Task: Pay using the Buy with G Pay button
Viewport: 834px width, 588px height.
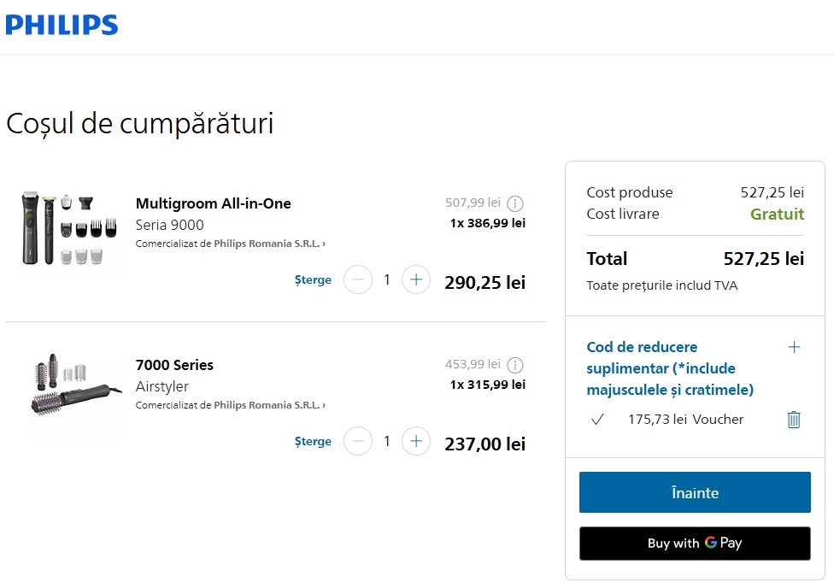Action: point(695,544)
